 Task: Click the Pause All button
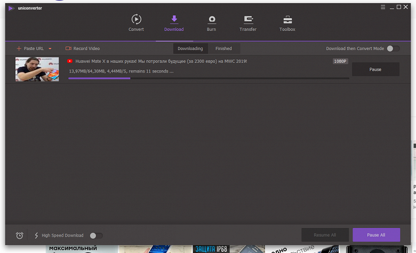pyautogui.click(x=376, y=235)
